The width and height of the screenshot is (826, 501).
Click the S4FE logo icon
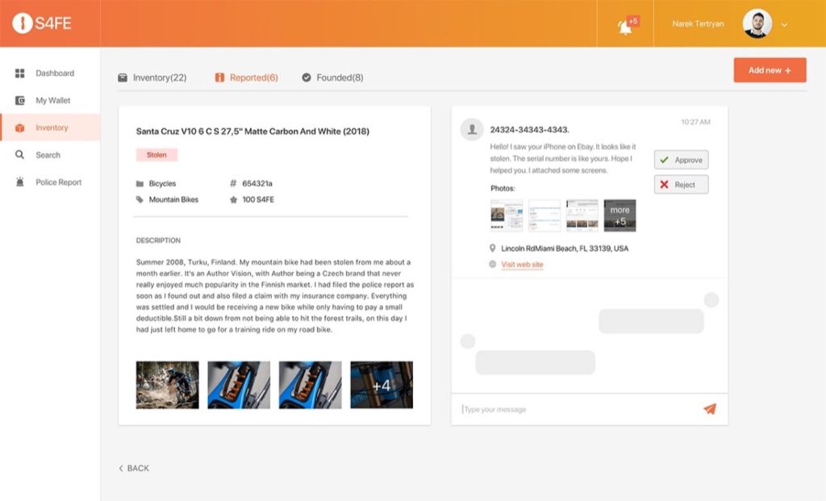22,23
